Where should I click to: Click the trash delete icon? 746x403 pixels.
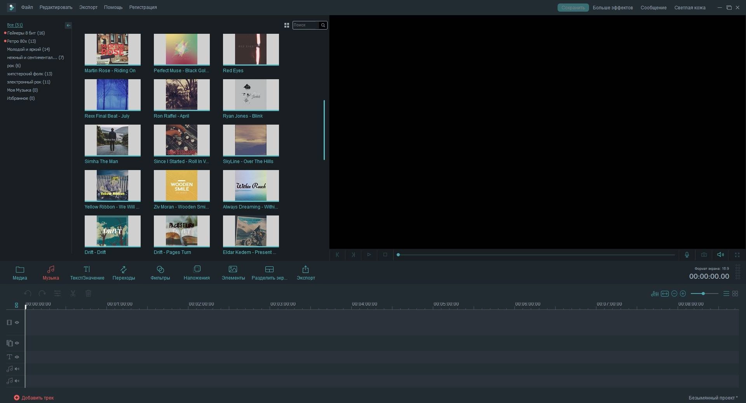(x=88, y=294)
